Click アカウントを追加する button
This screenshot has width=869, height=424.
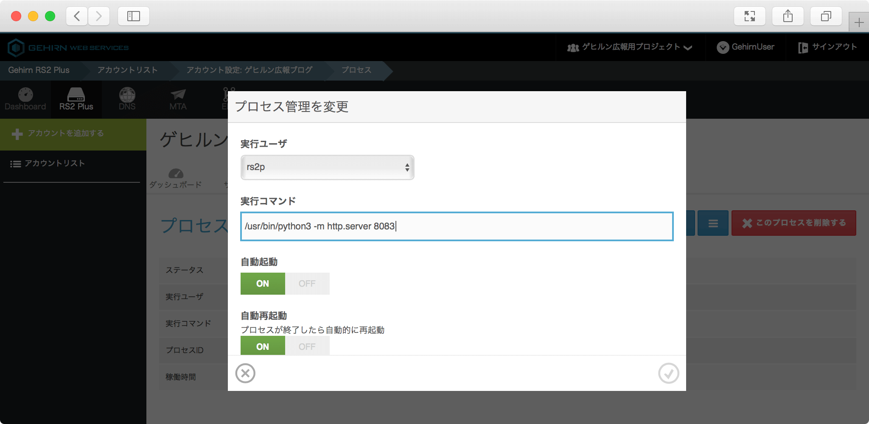pos(66,134)
